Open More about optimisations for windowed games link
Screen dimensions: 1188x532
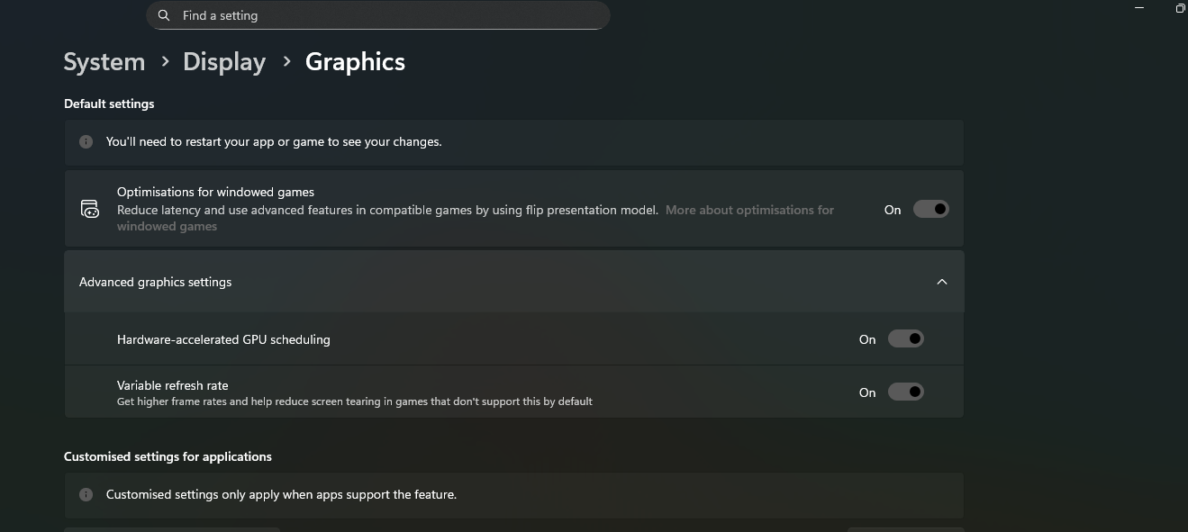[749, 210]
